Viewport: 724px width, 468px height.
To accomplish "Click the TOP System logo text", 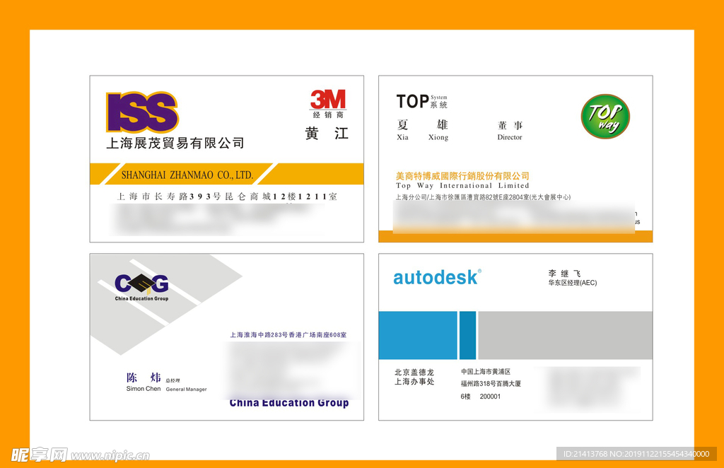I will coord(421,101).
